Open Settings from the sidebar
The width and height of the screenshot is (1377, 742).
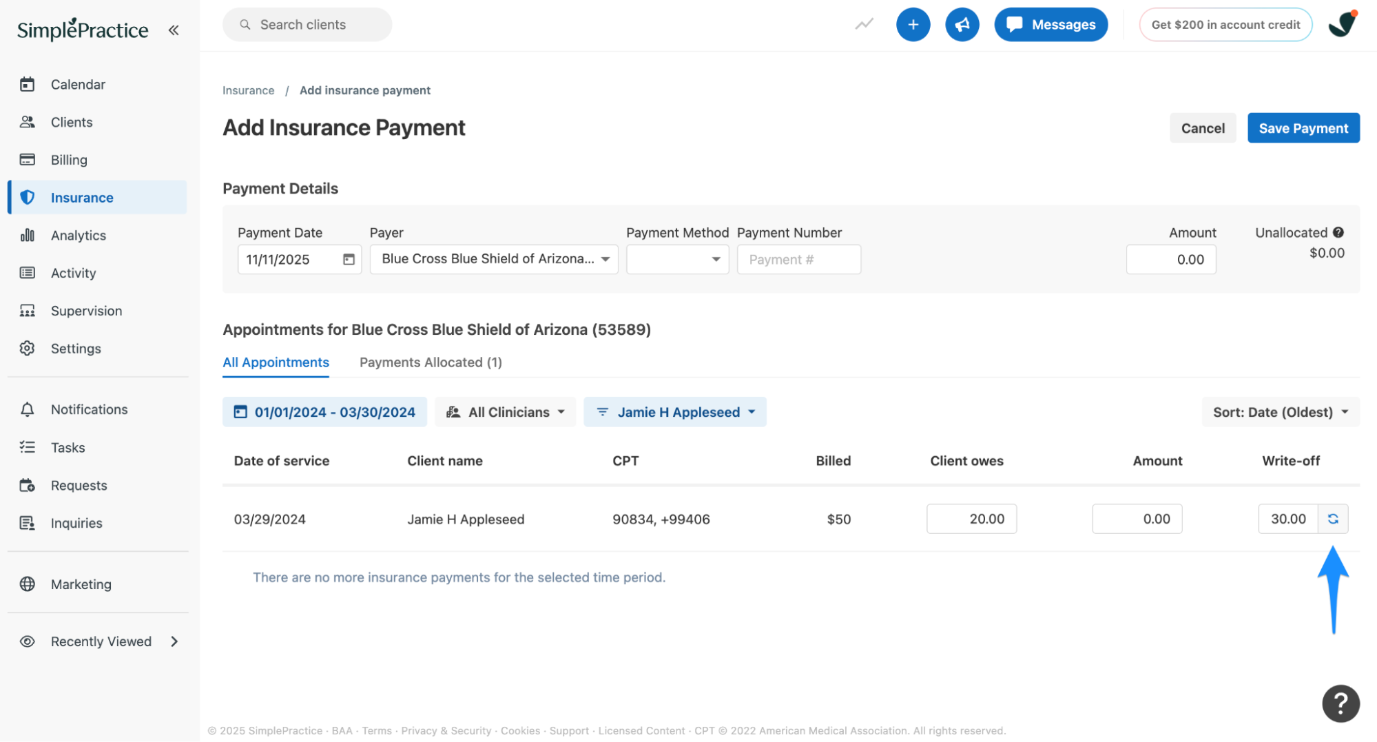(97, 349)
